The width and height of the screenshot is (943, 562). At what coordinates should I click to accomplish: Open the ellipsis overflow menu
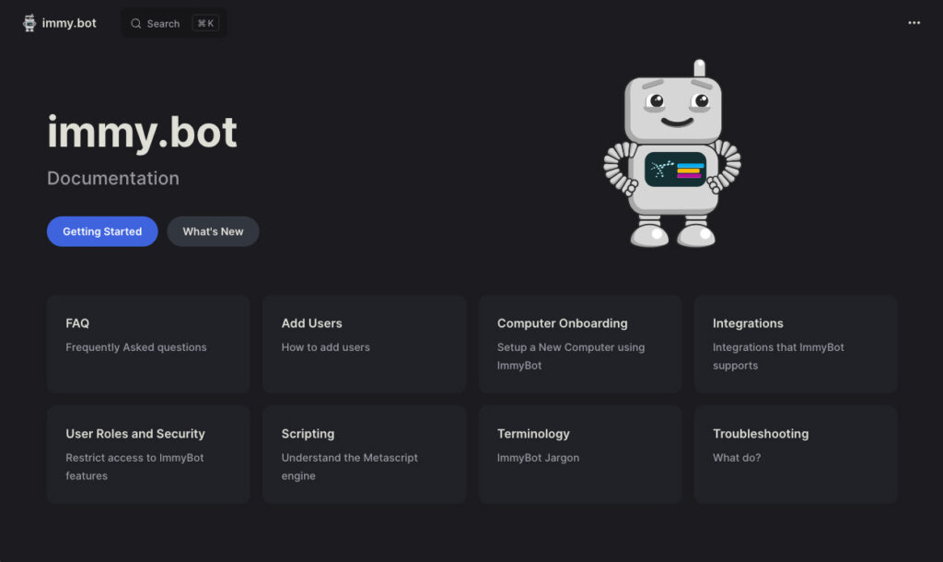(914, 22)
